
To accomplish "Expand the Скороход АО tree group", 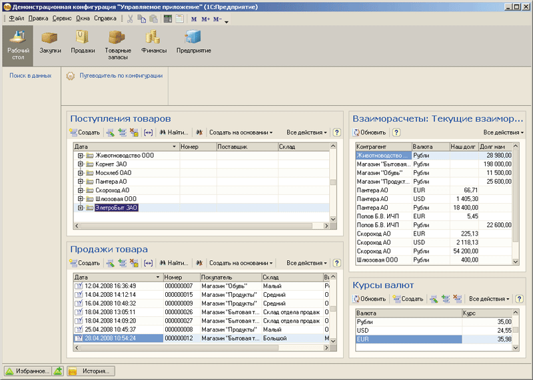I will (81, 190).
